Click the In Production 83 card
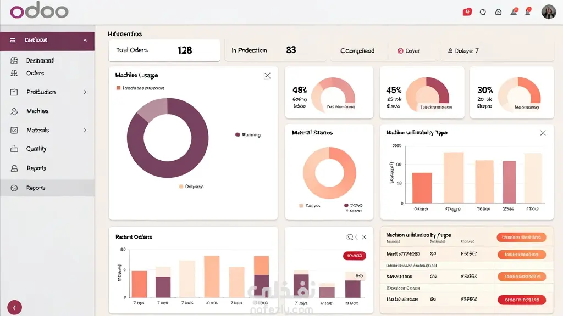563x316 pixels. pyautogui.click(x=275, y=50)
